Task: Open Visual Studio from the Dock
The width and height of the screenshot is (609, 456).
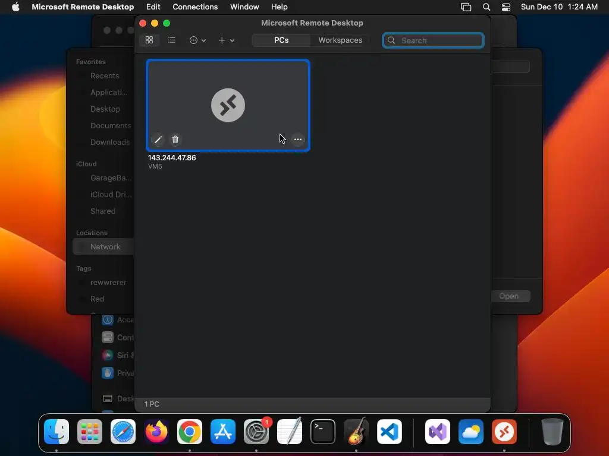Action: (438, 432)
